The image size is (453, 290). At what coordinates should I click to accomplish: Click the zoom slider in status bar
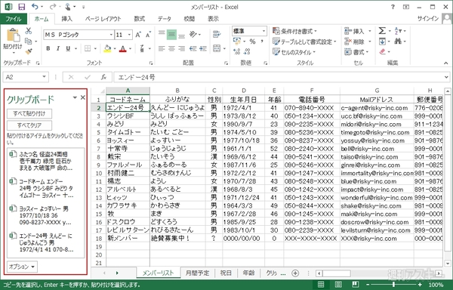click(x=393, y=285)
